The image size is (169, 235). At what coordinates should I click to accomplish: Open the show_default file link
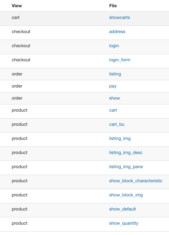pyautogui.click(x=123, y=209)
